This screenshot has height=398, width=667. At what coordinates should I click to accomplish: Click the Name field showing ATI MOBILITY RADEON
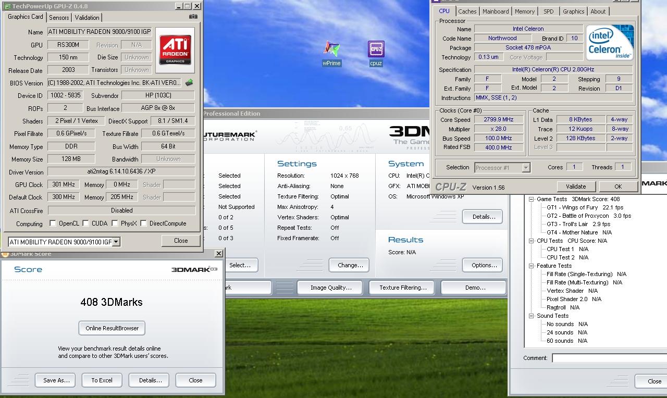[x=100, y=32]
